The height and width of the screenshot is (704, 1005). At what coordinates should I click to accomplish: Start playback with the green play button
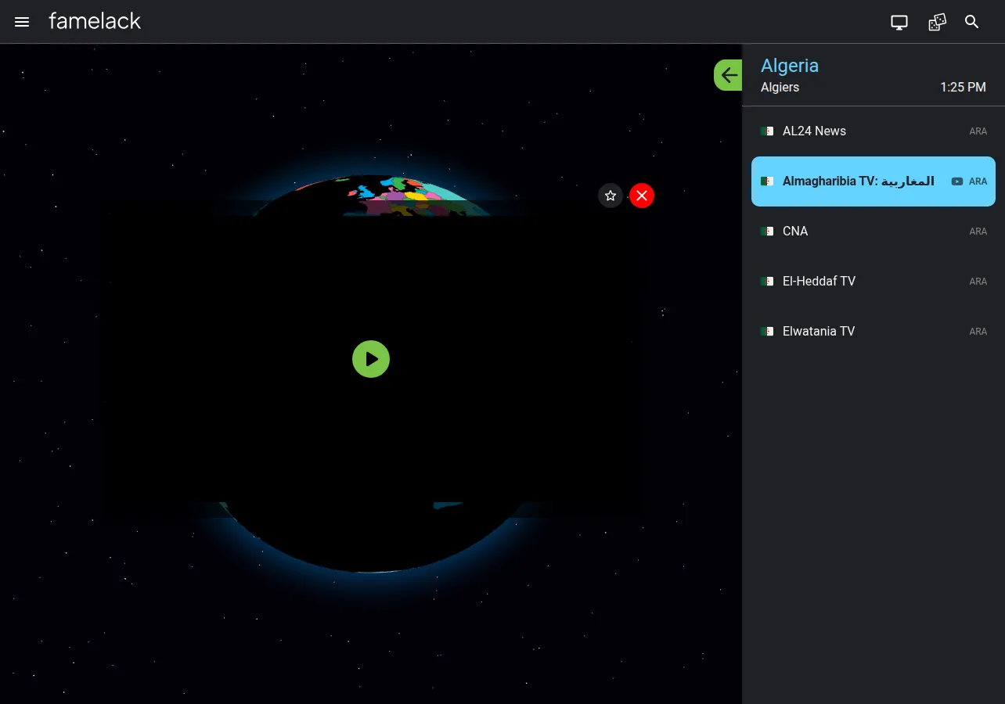coord(371,359)
